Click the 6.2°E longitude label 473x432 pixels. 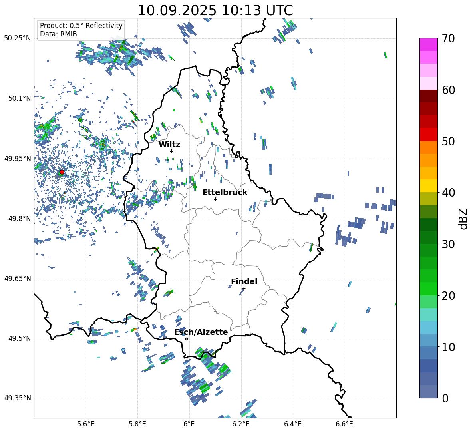pyautogui.click(x=241, y=424)
